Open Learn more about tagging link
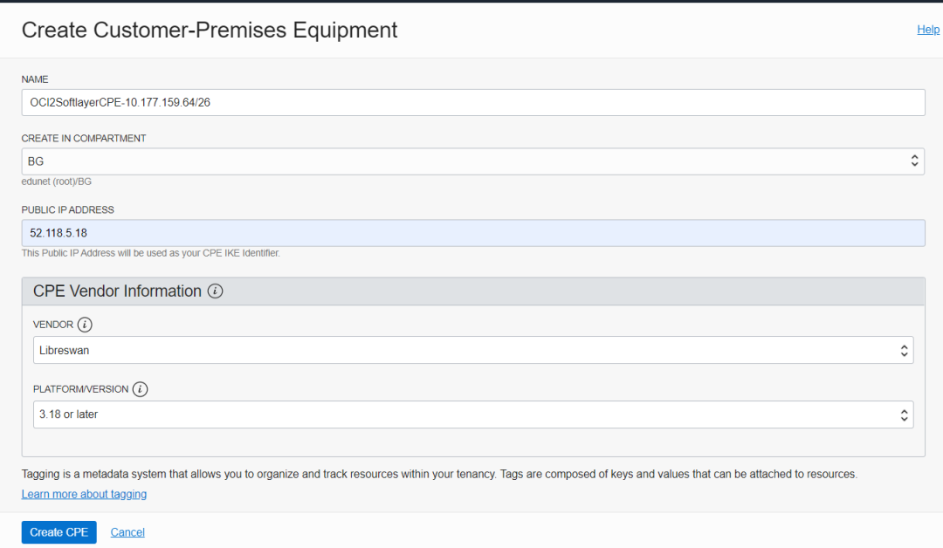This screenshot has width=943, height=548. (84, 494)
